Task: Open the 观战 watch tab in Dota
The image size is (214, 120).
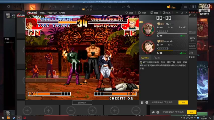Action: (x=89, y=7)
